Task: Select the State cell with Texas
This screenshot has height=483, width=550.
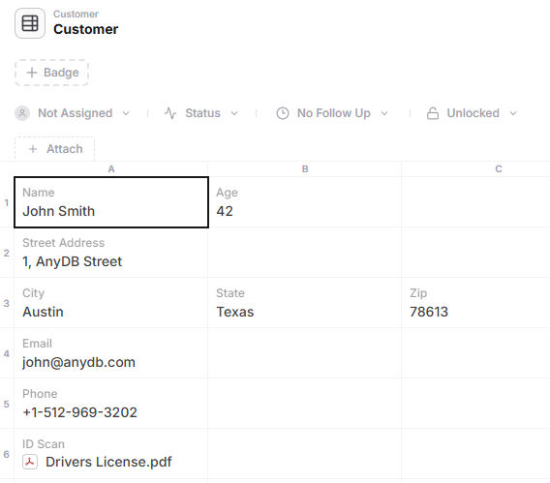Action: (305, 303)
